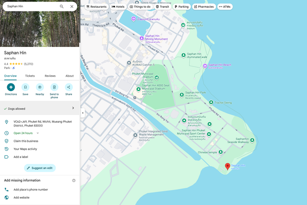Click the red Saphan Hin map pin
Image resolution: width=307 pixels, height=205 pixels.
(x=227, y=167)
